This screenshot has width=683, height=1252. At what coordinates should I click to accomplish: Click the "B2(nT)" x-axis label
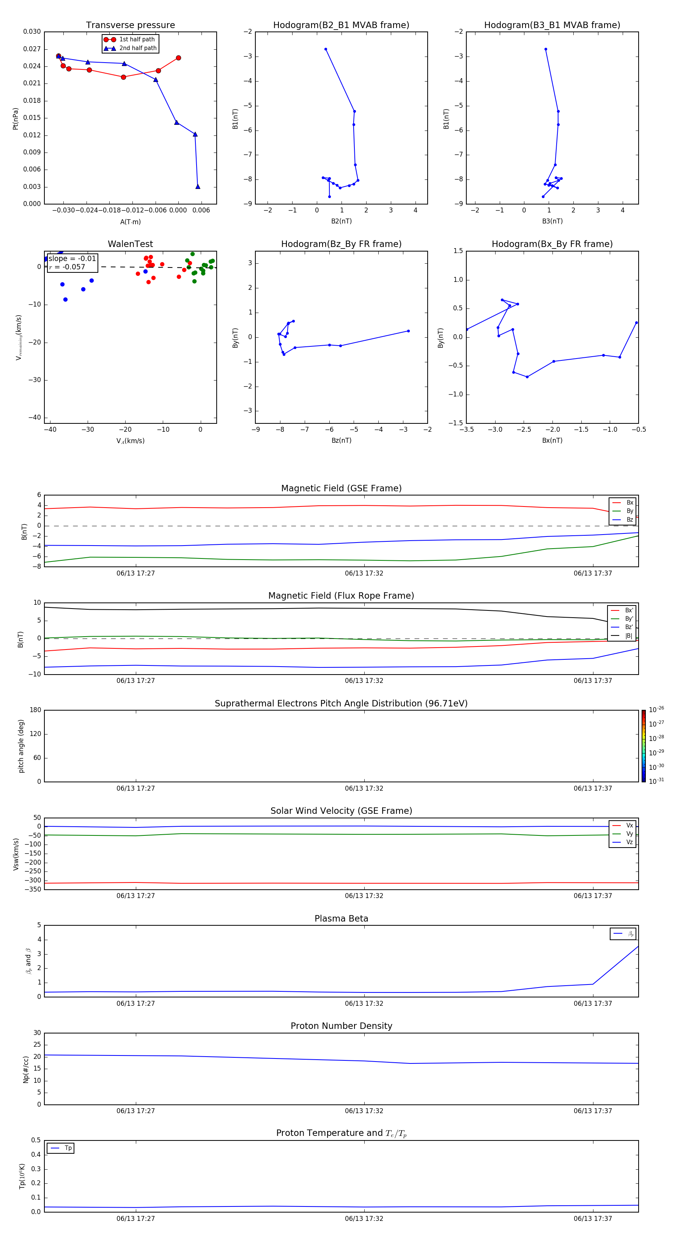pyautogui.click(x=341, y=221)
